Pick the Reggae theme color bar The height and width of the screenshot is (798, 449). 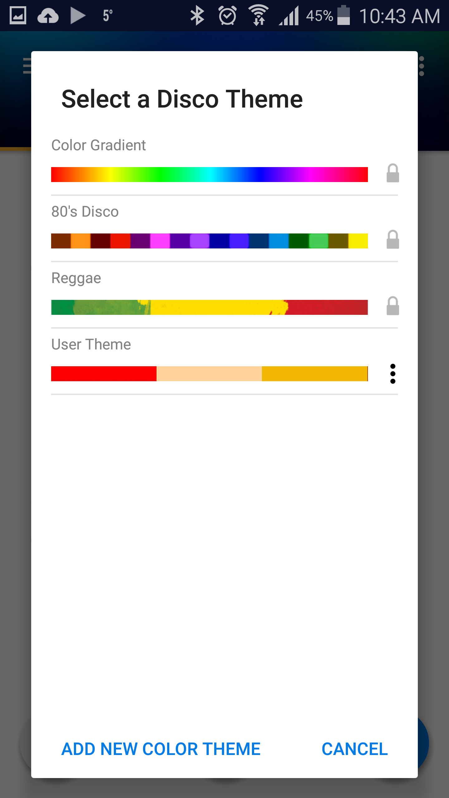[209, 307]
